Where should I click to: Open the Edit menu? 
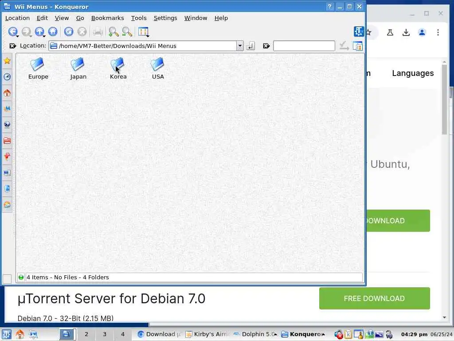click(x=42, y=18)
